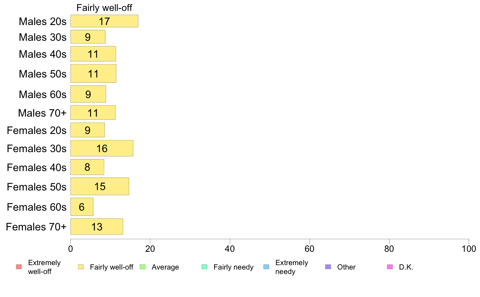Click the Males 70+ row label
Viewport: 480px width, 297px height.
pyautogui.click(x=42, y=113)
